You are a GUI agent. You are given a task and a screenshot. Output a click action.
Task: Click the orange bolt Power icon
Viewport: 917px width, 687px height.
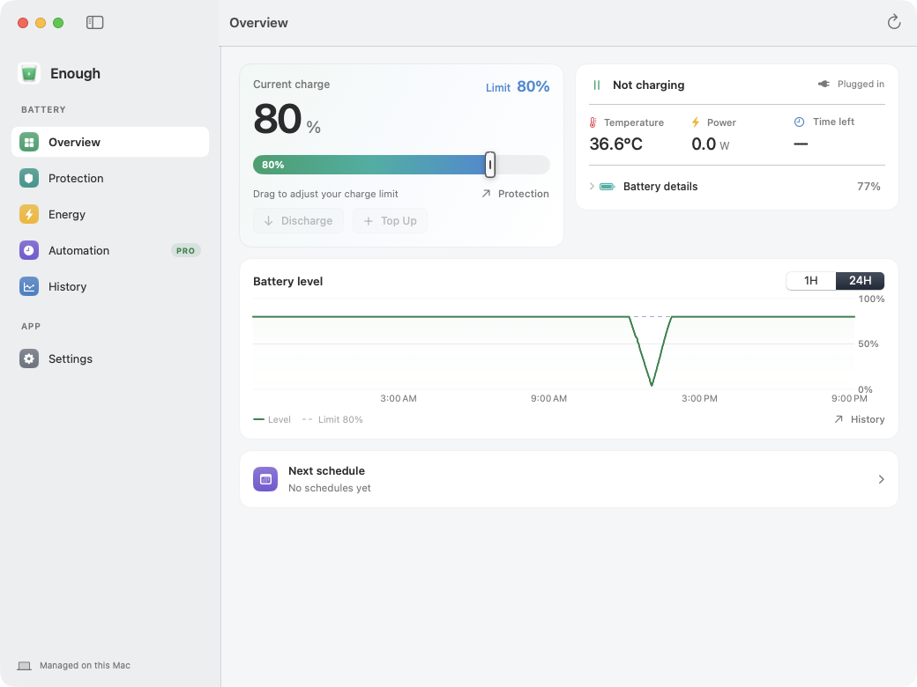click(x=696, y=122)
